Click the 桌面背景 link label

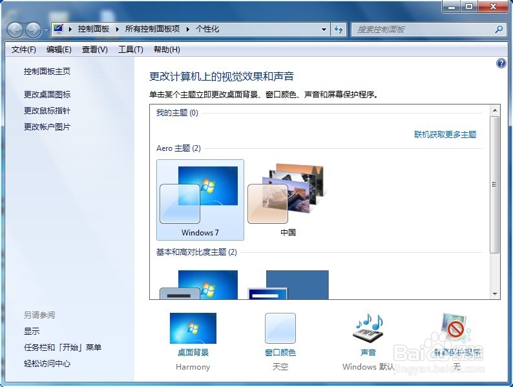(193, 353)
